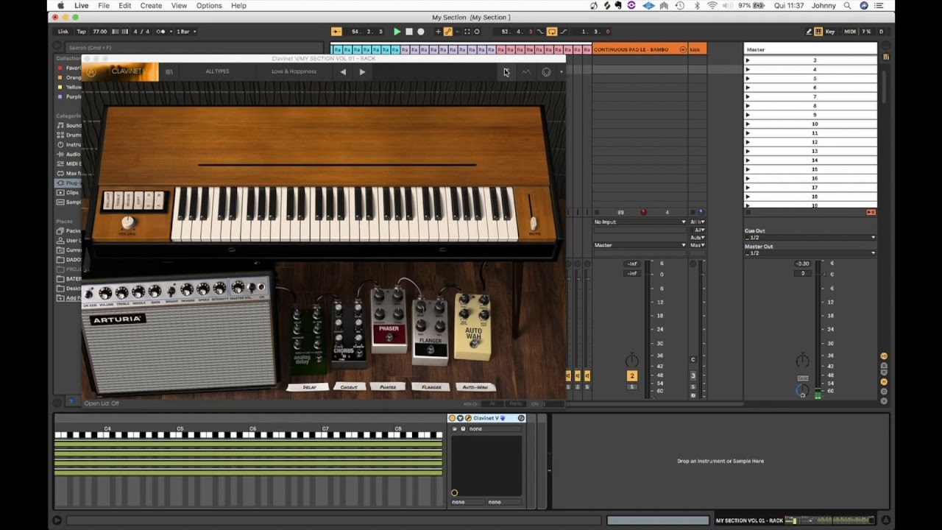
Task: Click track activator button 3
Action: [x=693, y=375]
